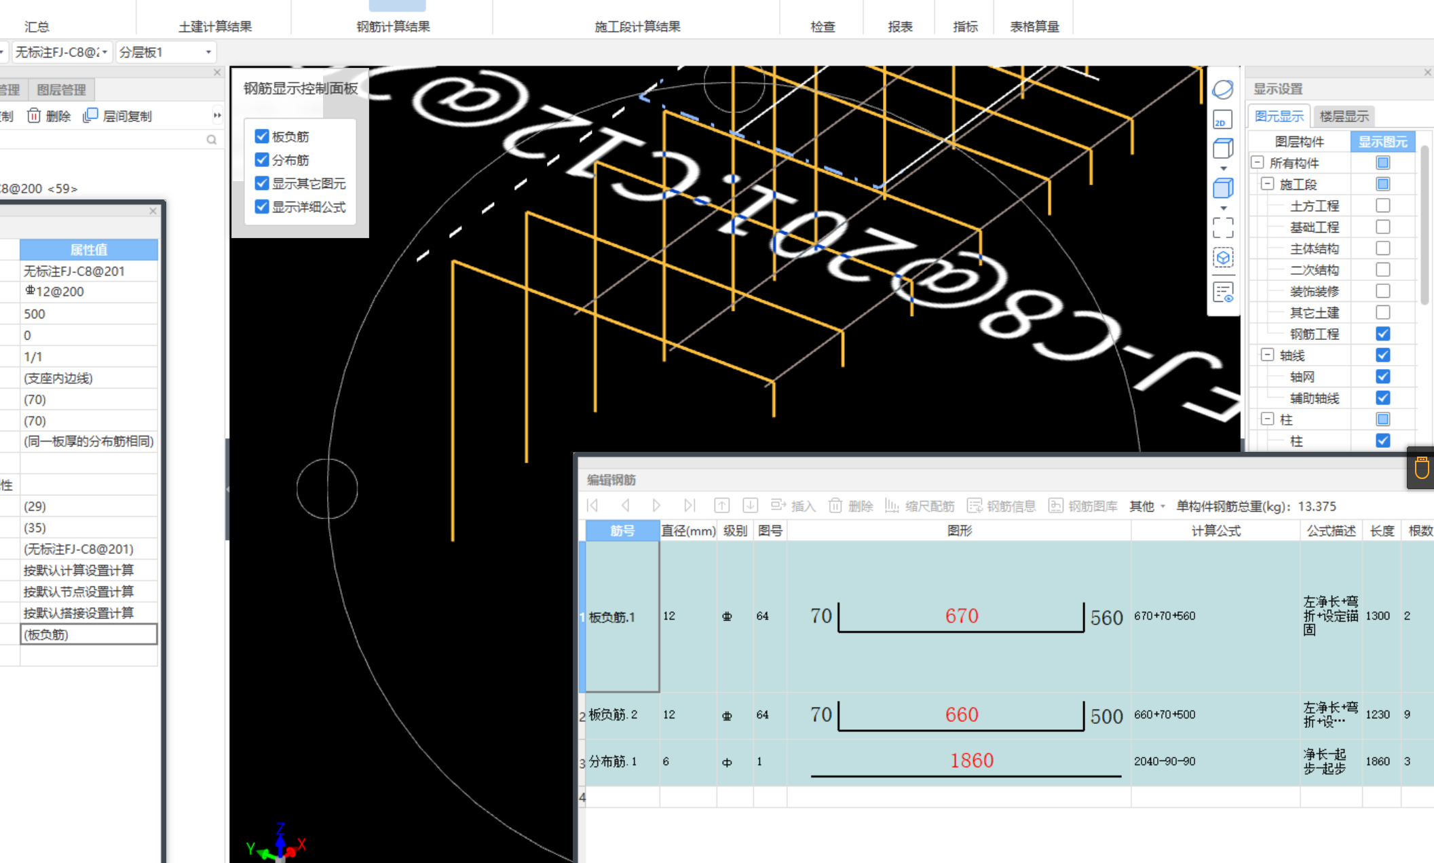Screen dimensions: 1434x863
Task: Click 汇总 menu item
Action: point(37,26)
